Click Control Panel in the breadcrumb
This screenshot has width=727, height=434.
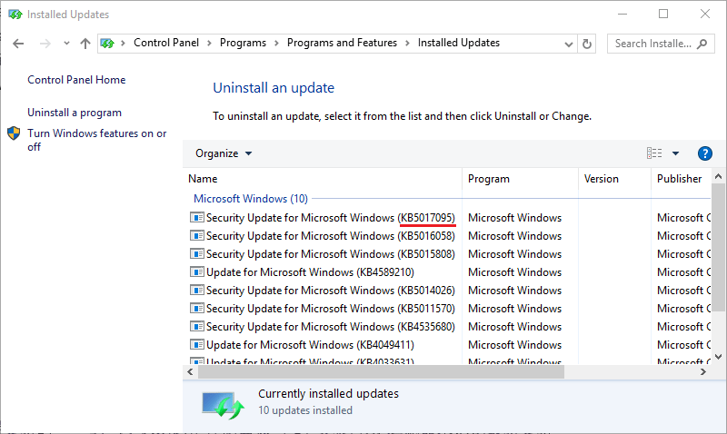click(x=166, y=43)
